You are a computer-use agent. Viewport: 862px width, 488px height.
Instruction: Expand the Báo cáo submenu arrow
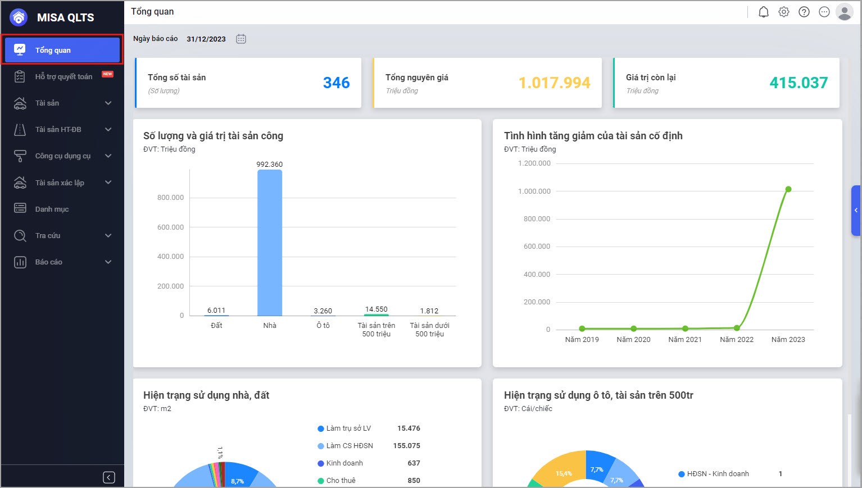(x=108, y=262)
